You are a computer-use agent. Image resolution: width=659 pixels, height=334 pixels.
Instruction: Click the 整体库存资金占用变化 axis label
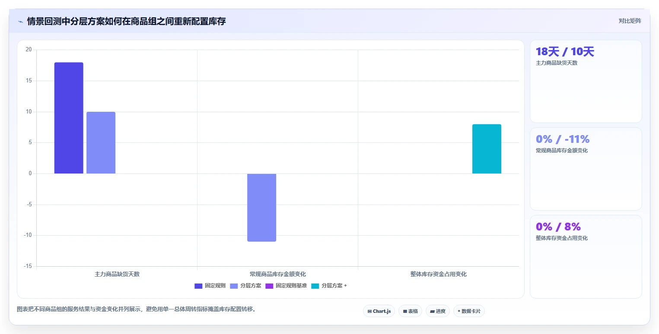(439, 274)
